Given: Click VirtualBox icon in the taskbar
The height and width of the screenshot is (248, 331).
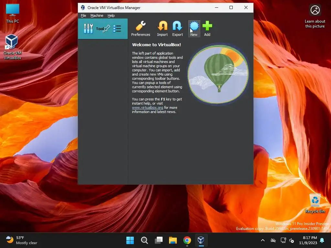Looking at the screenshot, I should (x=201, y=240).
